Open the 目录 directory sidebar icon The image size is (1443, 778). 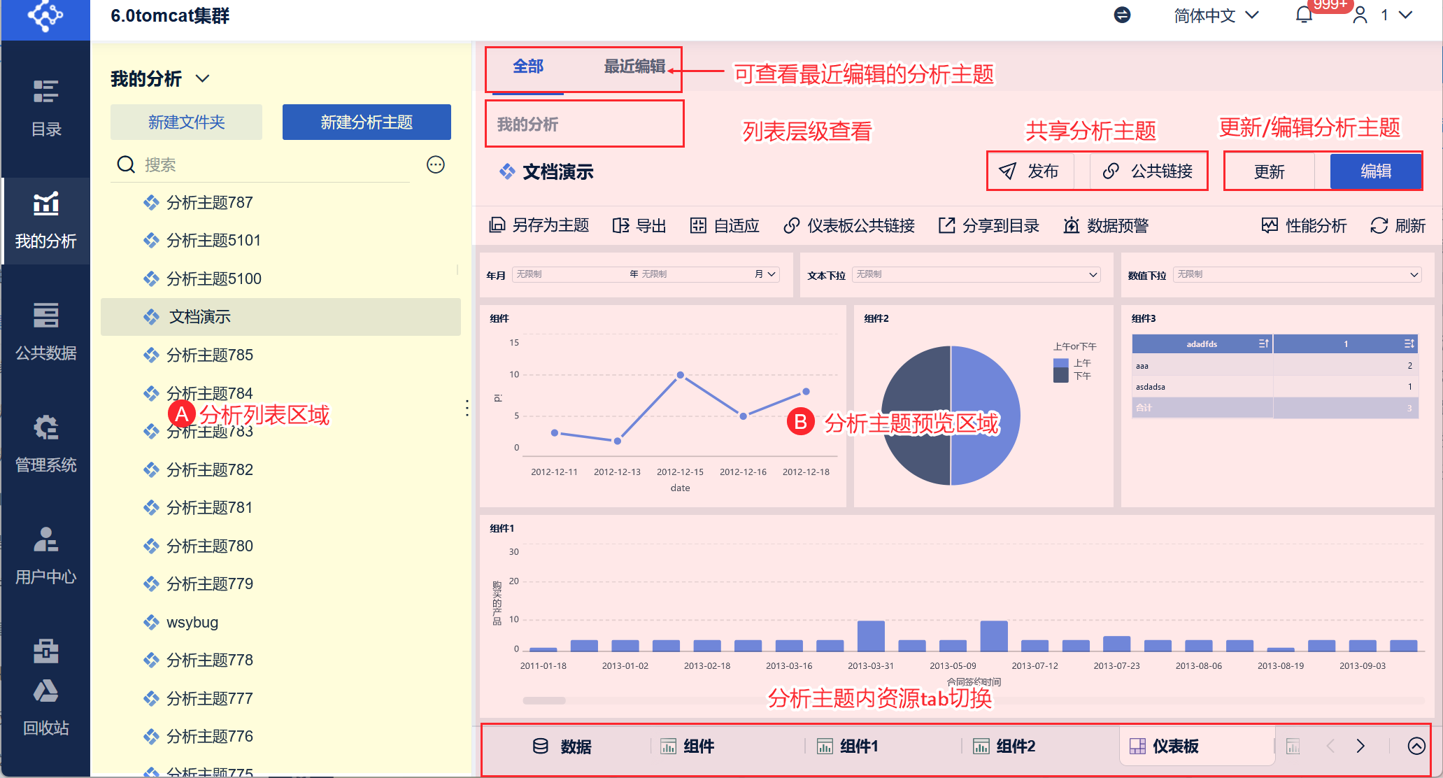(45, 107)
